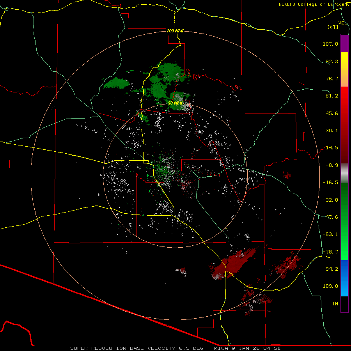Click the yellow segment of the velocity scale
Viewport: 351px width, 351px height.
tap(344, 69)
